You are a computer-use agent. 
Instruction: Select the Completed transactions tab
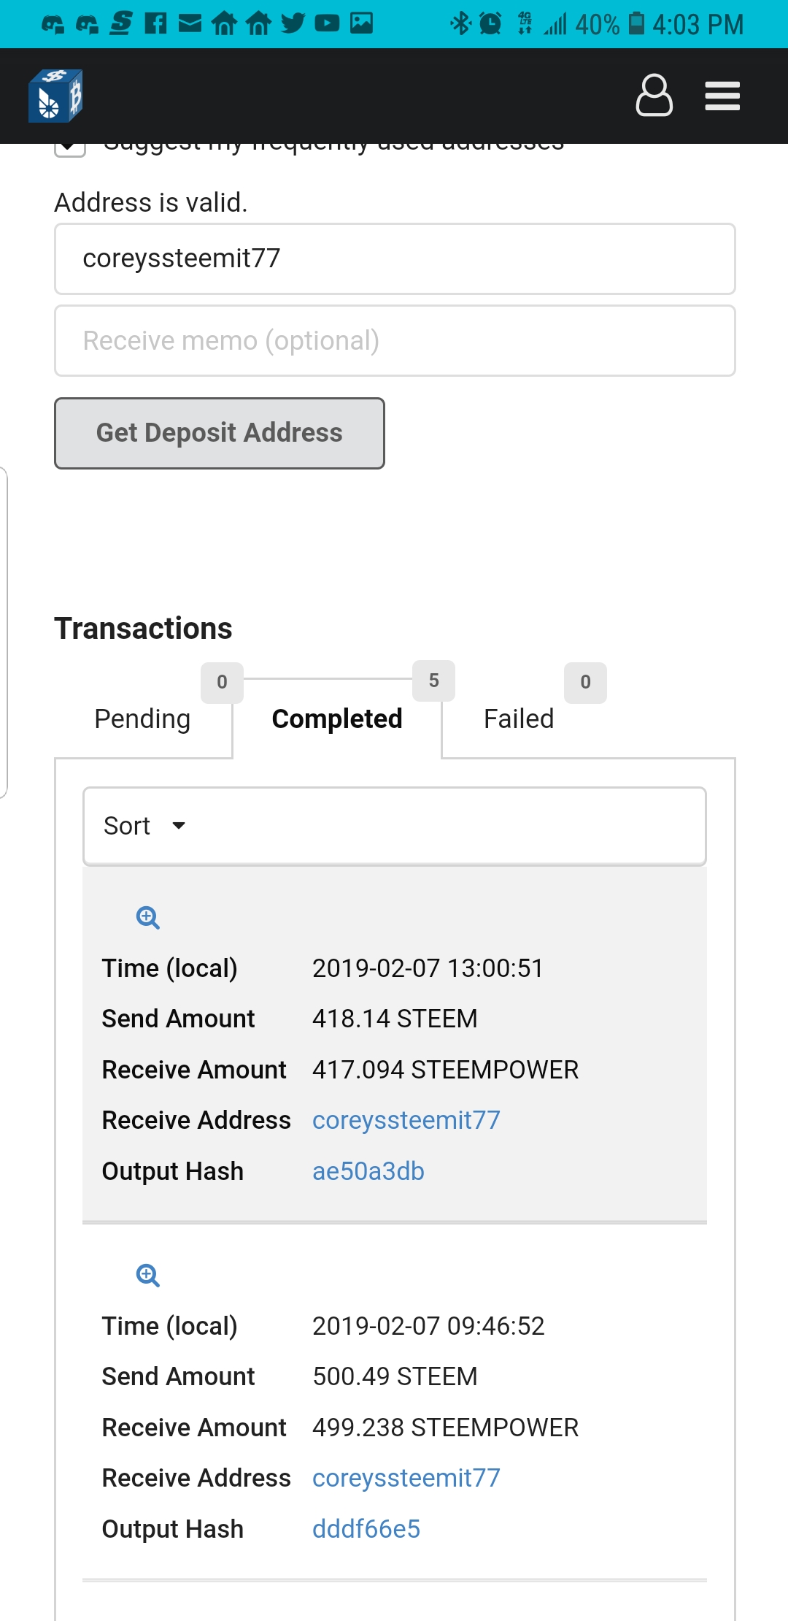pyautogui.click(x=337, y=718)
